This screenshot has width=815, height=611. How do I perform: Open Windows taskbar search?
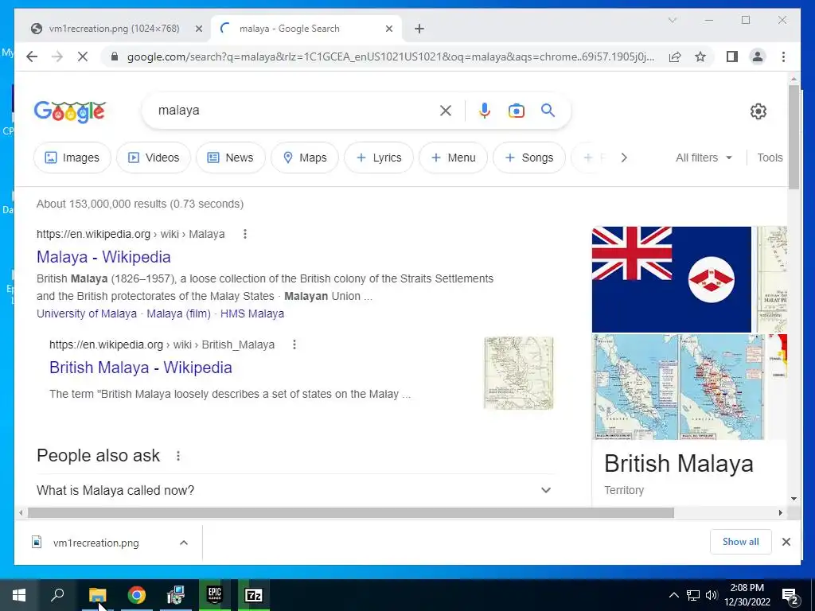point(57,595)
